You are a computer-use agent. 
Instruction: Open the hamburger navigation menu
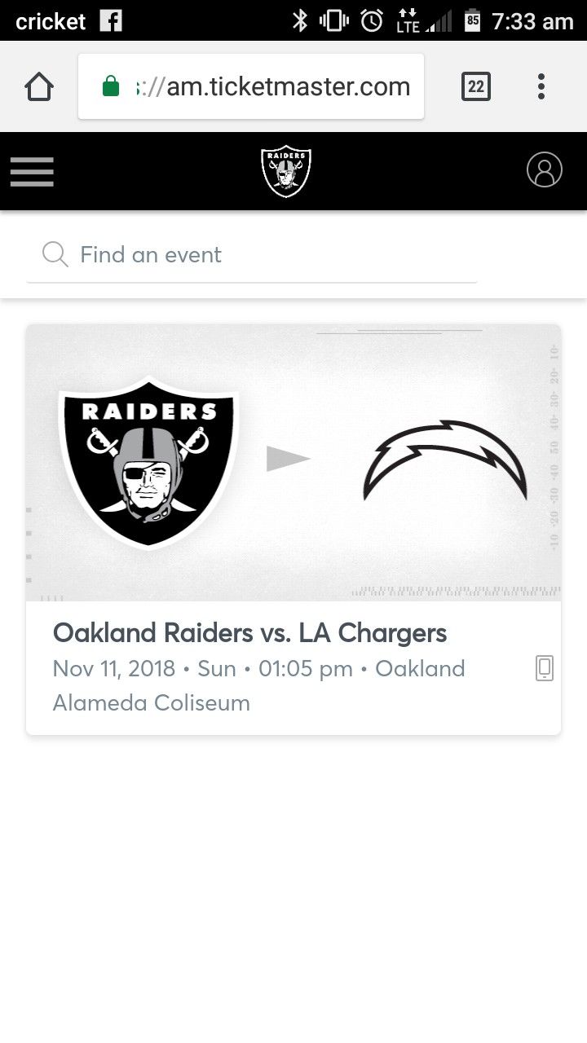32,171
